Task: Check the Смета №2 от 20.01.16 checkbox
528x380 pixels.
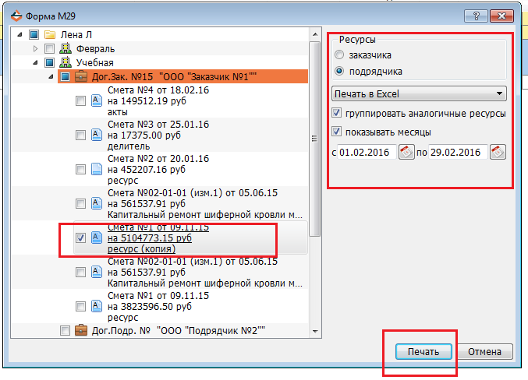Action: [80, 169]
